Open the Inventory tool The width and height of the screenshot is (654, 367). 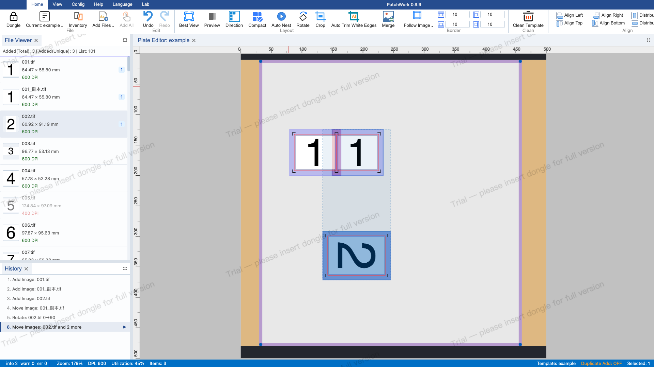tap(78, 20)
